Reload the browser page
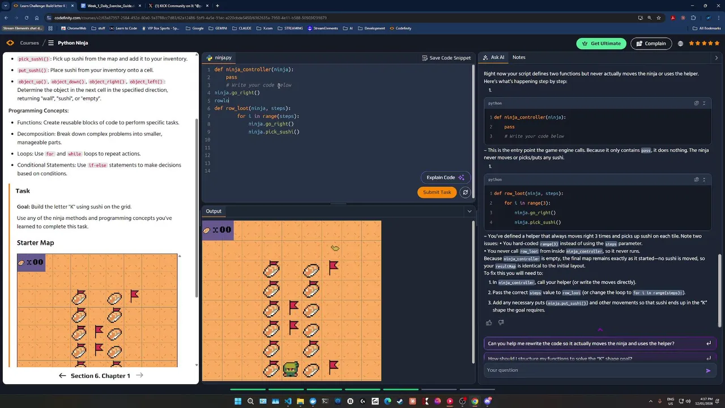The image size is (725, 408). click(x=26, y=18)
